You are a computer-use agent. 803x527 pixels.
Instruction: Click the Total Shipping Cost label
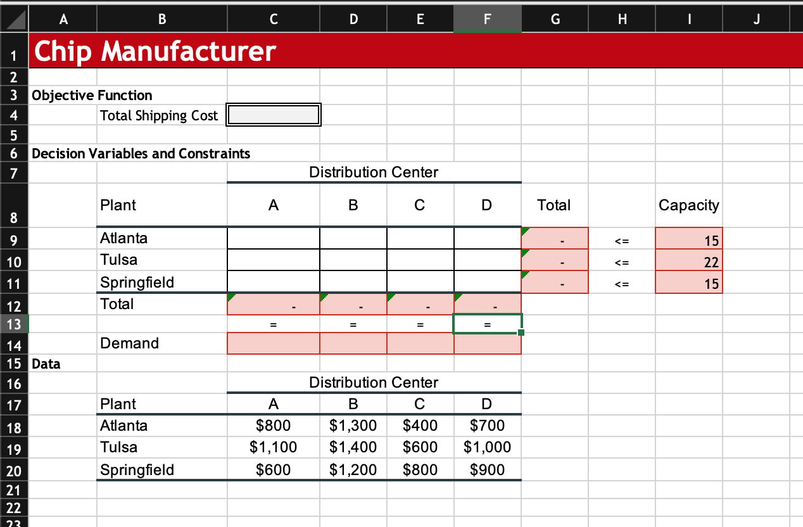[x=159, y=115]
